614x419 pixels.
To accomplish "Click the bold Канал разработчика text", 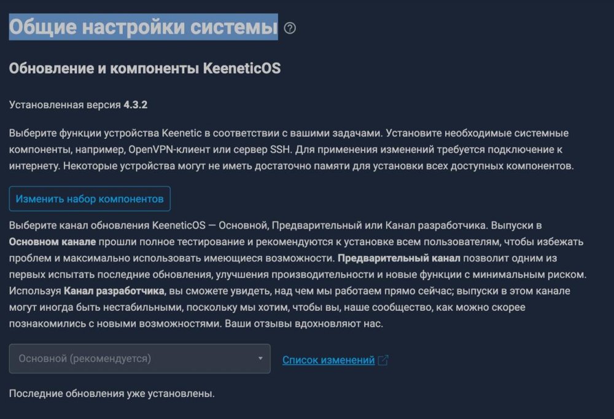I will 114,291.
